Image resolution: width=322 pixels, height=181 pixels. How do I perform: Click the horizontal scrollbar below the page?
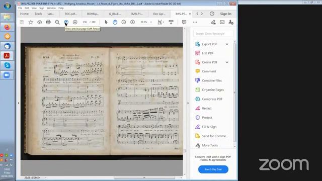(144, 177)
